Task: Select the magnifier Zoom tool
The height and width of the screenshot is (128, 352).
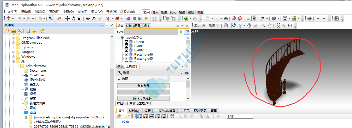Action: tap(263, 25)
